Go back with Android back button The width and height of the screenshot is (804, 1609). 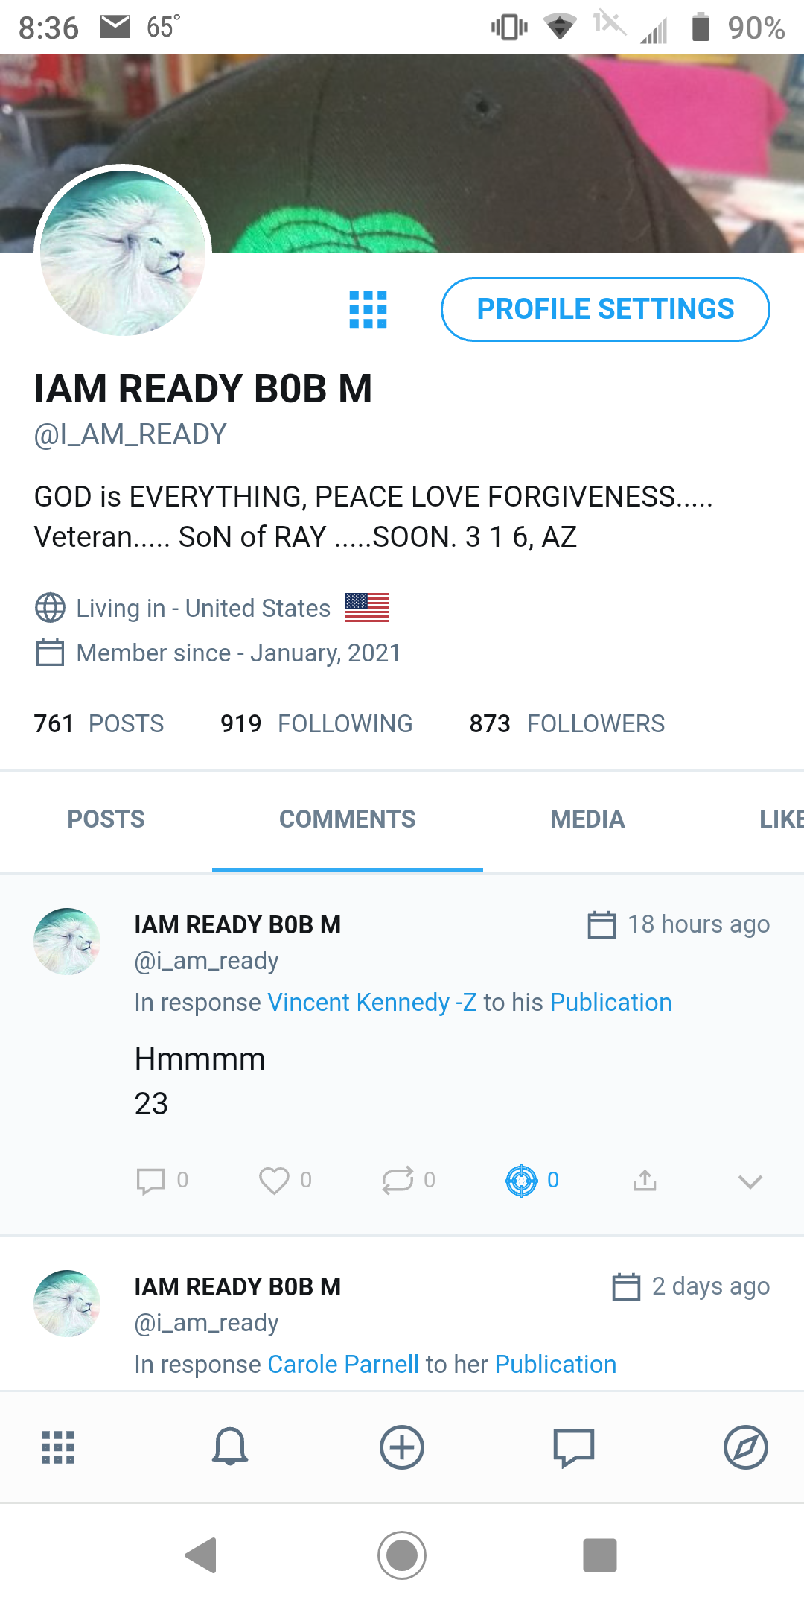(201, 1555)
